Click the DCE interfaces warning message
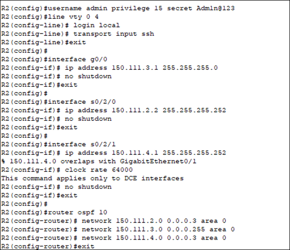 coord(92,178)
